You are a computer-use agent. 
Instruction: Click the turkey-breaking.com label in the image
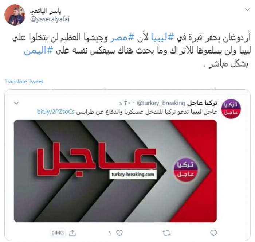tap(133, 175)
